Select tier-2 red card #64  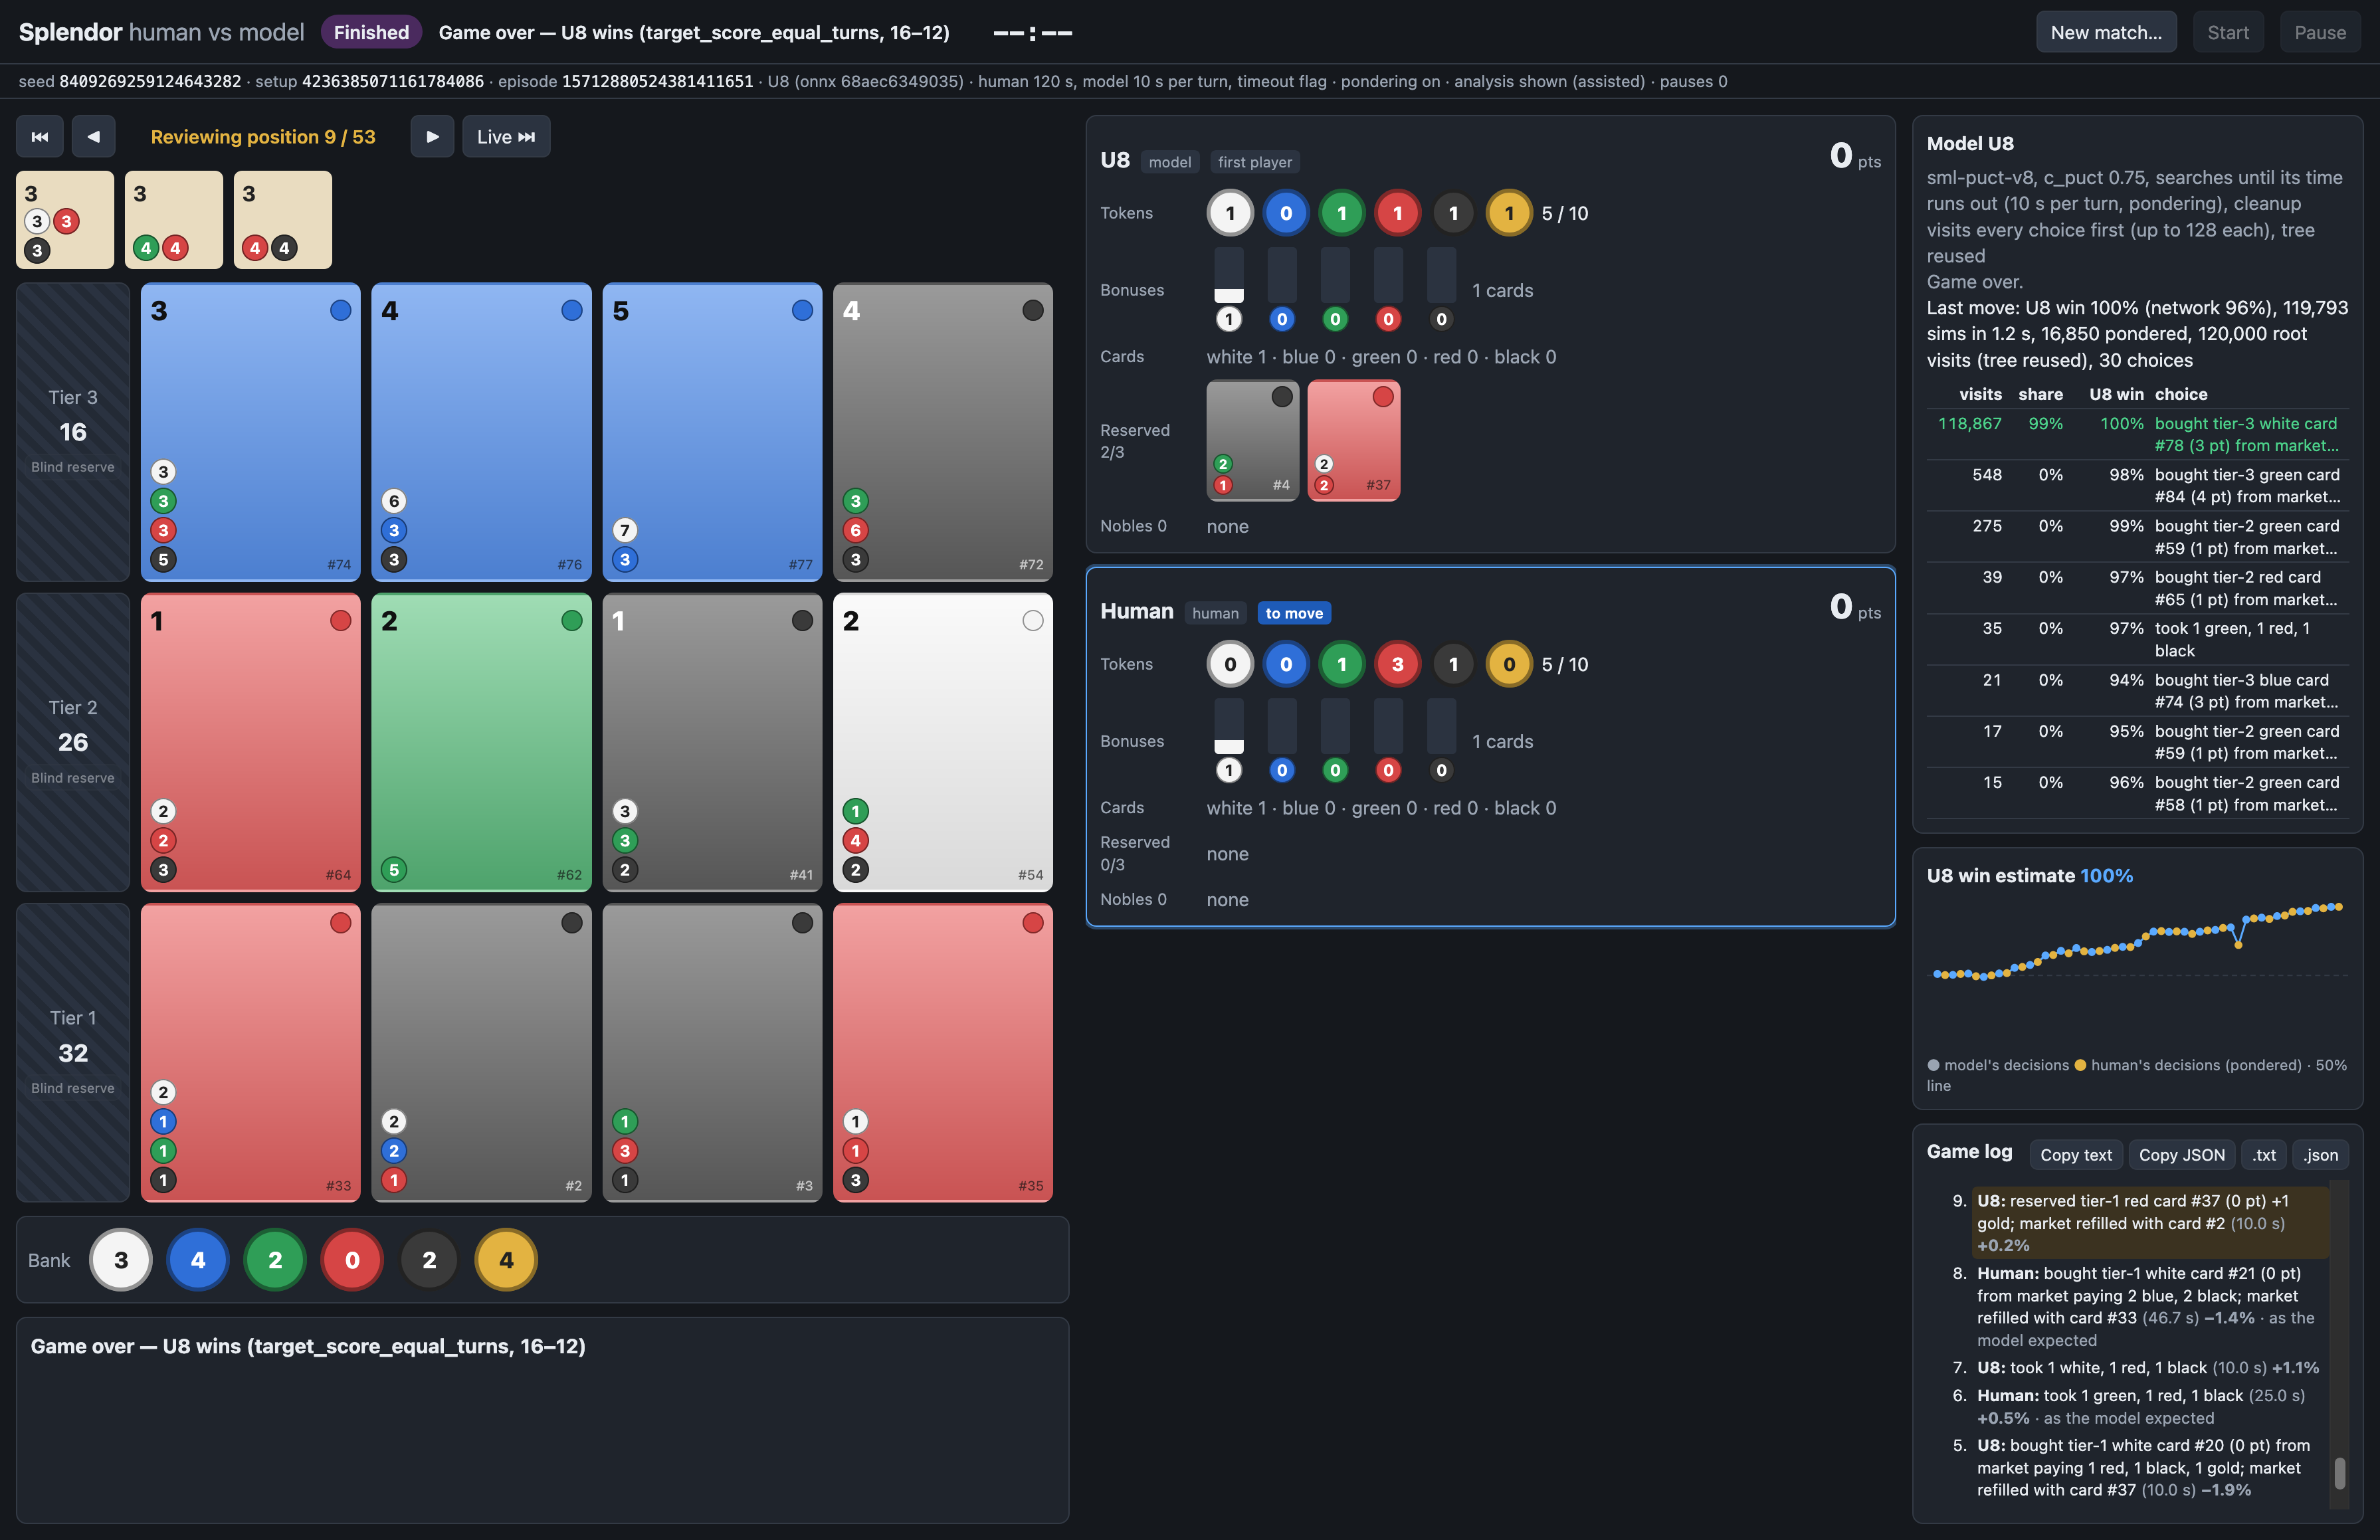[250, 742]
